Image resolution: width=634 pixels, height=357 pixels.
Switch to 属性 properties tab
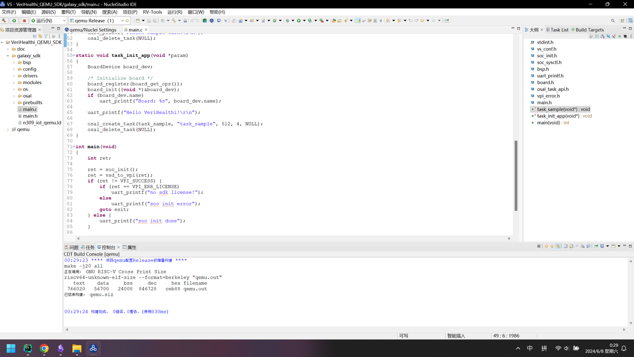coord(129,247)
